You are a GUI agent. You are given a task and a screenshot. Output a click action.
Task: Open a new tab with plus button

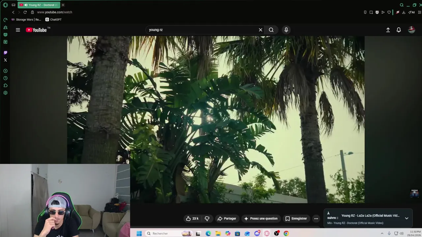pyautogui.click(x=63, y=5)
